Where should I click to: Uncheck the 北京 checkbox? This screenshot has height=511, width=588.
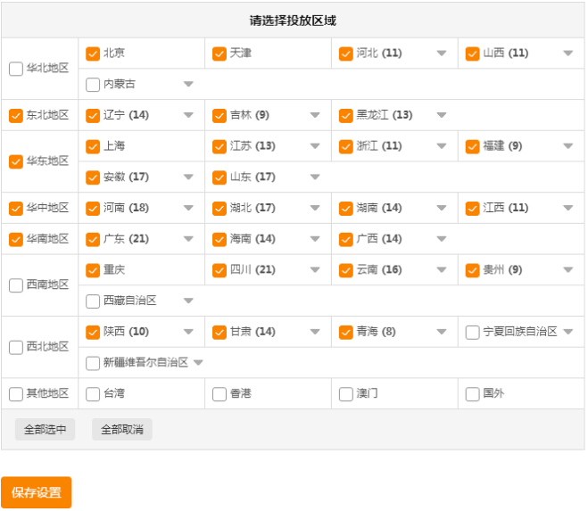click(93, 54)
